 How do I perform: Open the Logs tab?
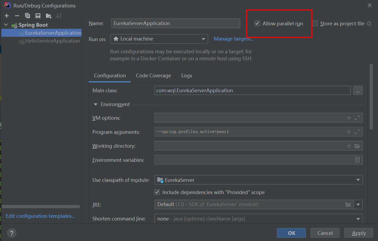(187, 76)
